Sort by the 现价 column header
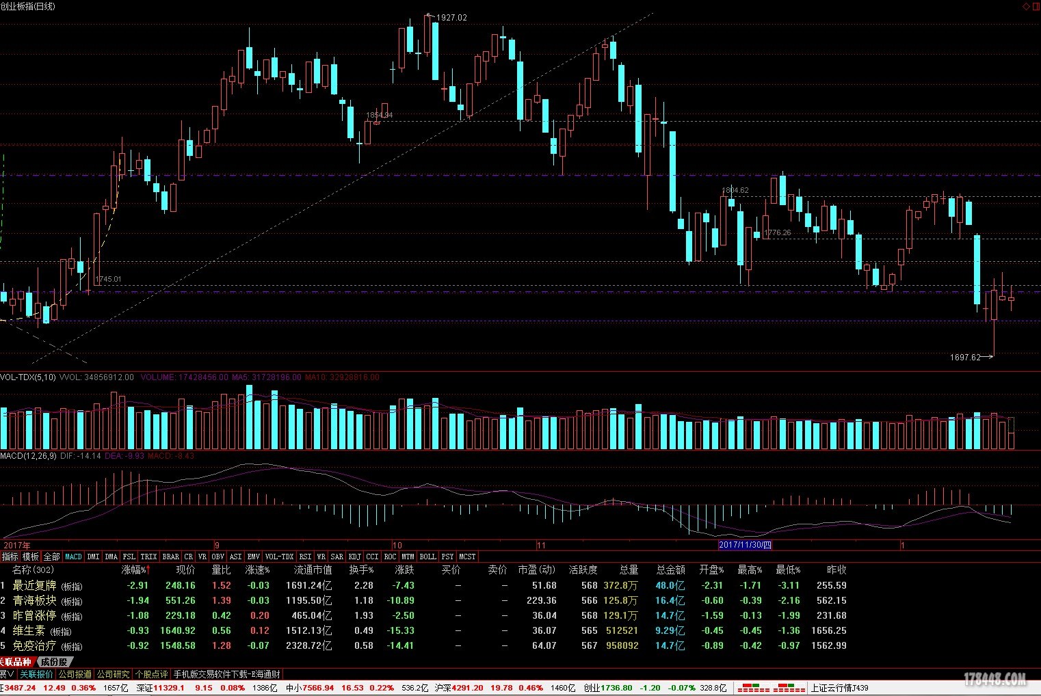The image size is (1041, 696). tap(185, 570)
